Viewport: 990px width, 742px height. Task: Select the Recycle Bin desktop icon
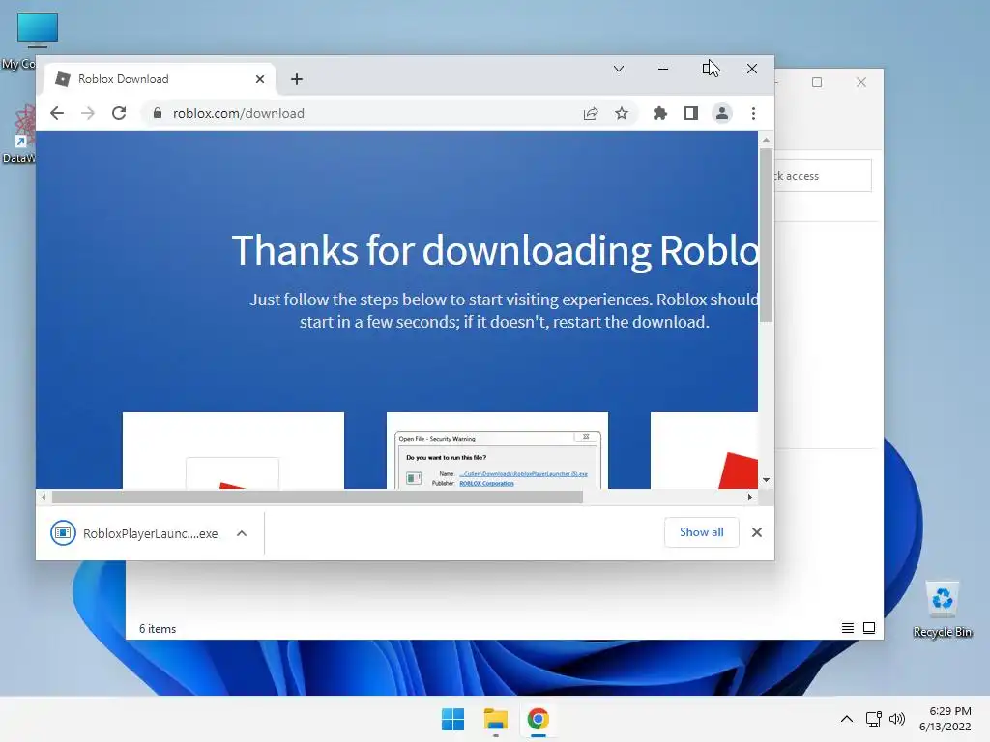[x=943, y=610]
